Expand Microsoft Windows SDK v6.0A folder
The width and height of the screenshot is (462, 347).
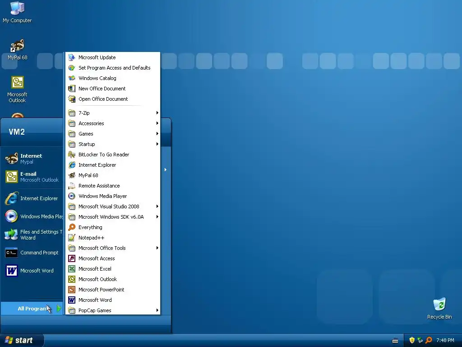click(x=112, y=217)
